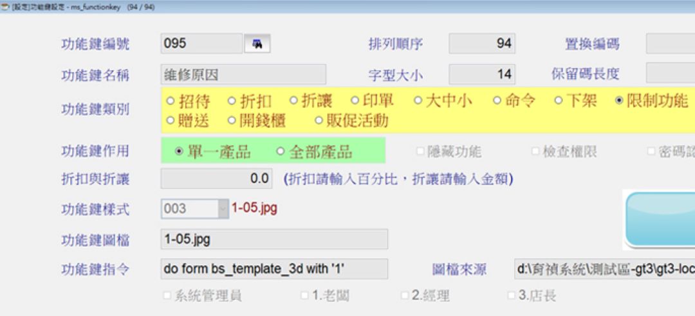Click 功能鍵類別 label
This screenshot has height=316, width=695.
[95, 110]
